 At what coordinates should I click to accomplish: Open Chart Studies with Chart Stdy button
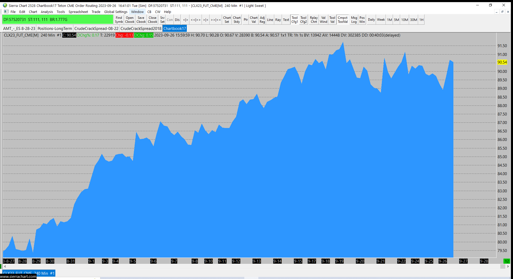click(237, 20)
